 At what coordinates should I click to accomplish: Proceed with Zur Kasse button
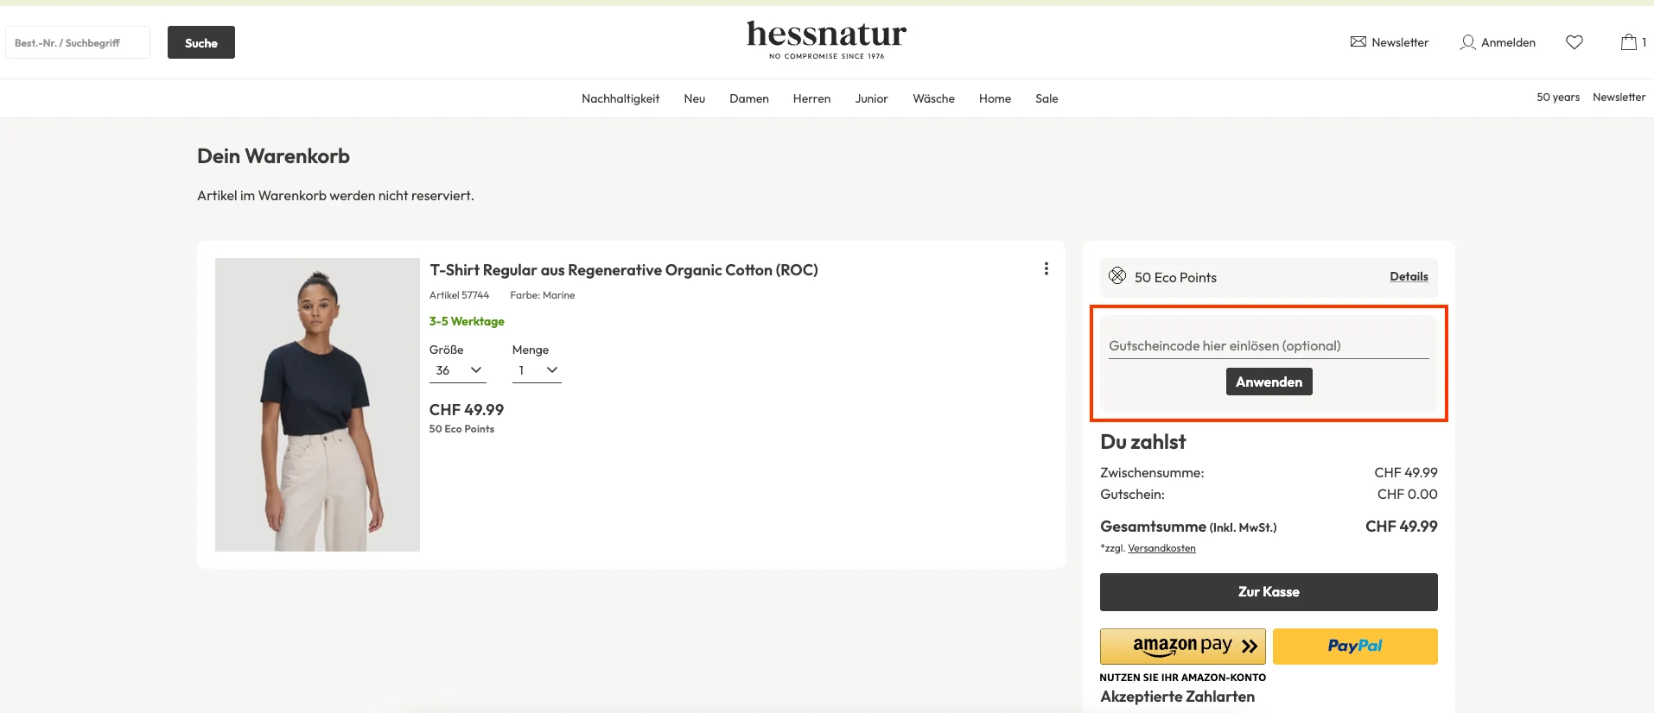[x=1269, y=592]
